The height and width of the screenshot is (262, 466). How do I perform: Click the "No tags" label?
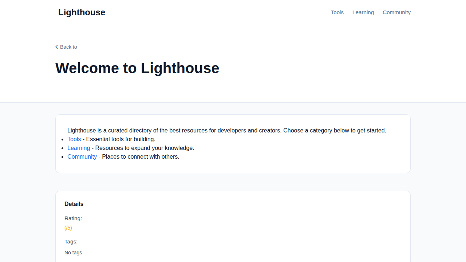coord(73,252)
